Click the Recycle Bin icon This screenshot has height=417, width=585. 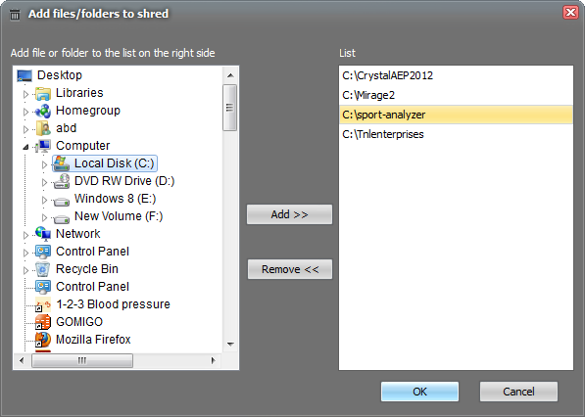[x=43, y=269]
